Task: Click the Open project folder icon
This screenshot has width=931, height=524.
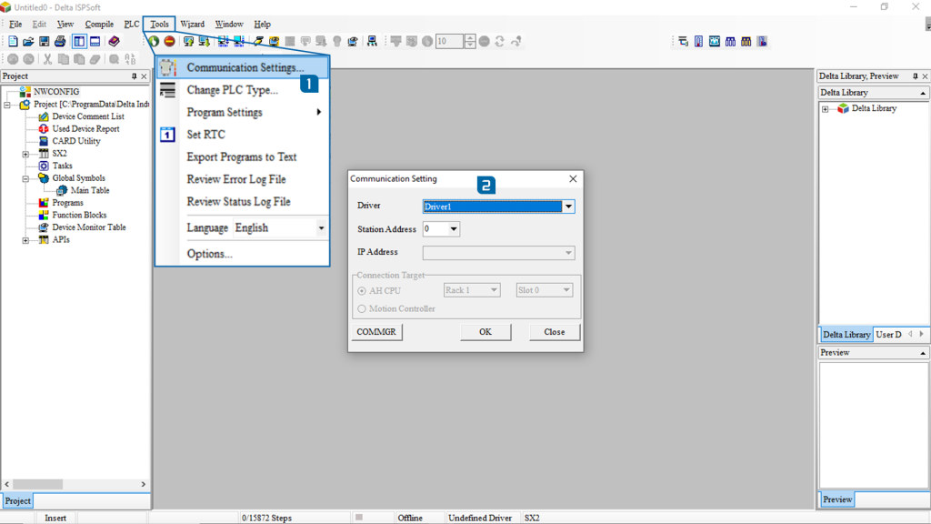Action: (28, 41)
